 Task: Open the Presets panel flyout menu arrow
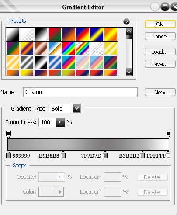point(126,22)
